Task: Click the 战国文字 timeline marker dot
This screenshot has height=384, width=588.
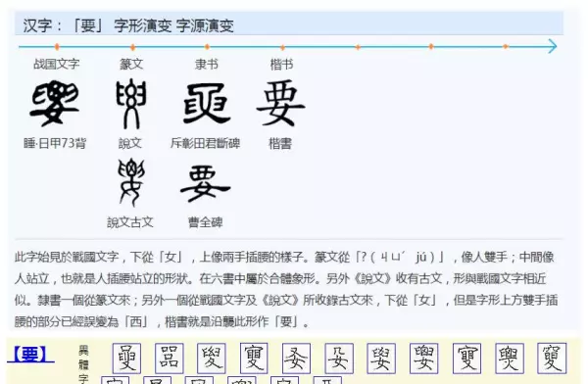Action: point(57,47)
